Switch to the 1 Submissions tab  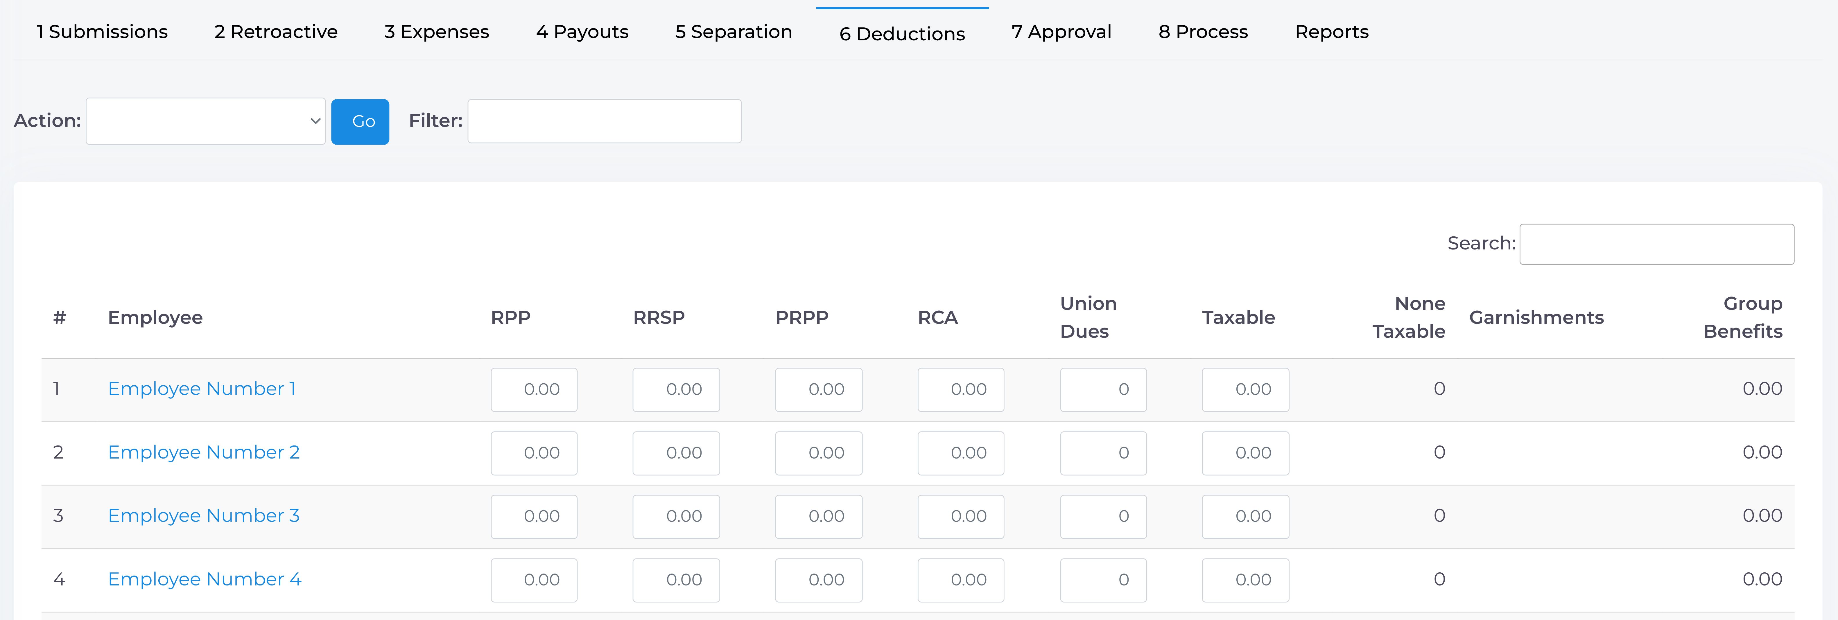coord(102,32)
